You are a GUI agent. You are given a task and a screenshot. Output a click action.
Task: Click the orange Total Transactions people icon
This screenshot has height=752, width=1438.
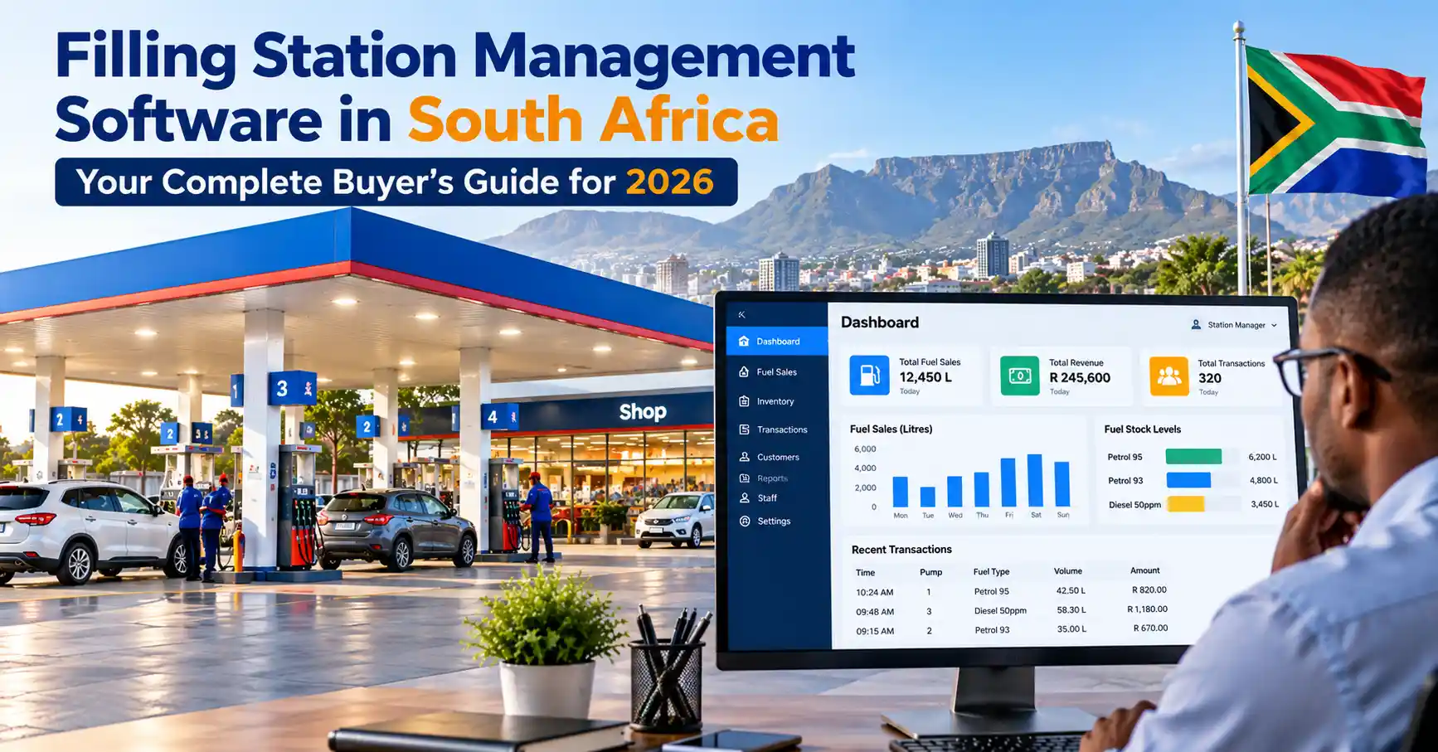pyautogui.click(x=1168, y=376)
